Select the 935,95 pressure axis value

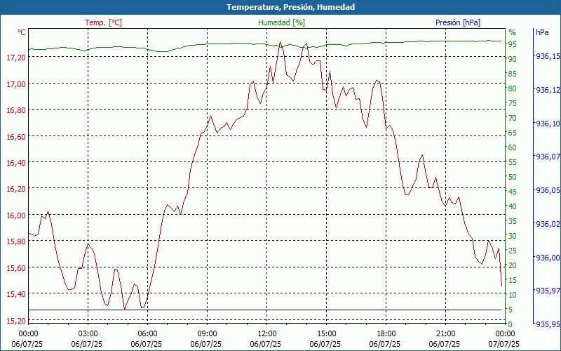point(548,324)
